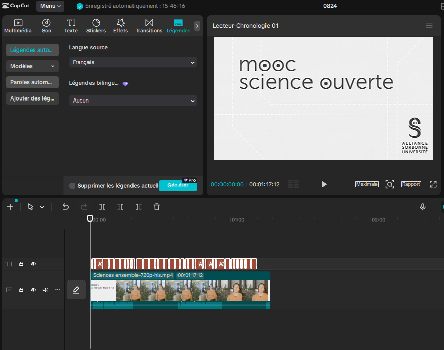444x350 pixels.
Task: Click the clip's audio waveform strip
Action: point(180,305)
